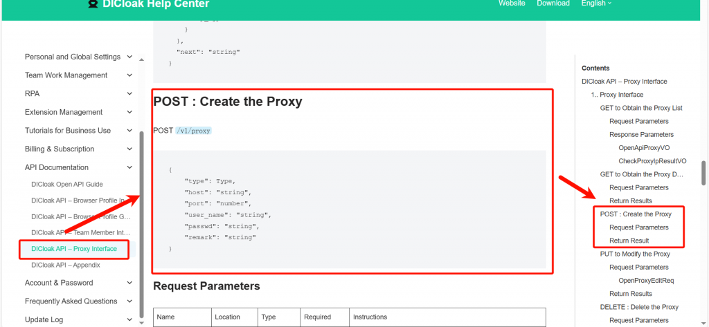Expand Account & Password chevron
The height and width of the screenshot is (327, 709).
pyautogui.click(x=129, y=283)
